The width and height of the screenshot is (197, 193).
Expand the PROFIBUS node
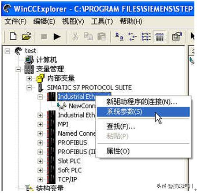pos(40,143)
